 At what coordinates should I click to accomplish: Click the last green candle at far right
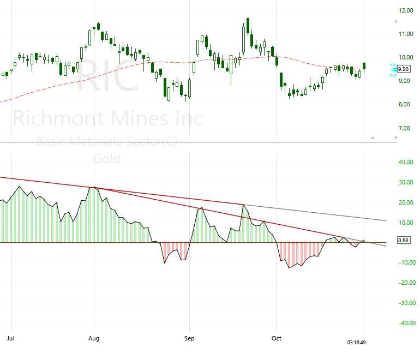(x=364, y=66)
